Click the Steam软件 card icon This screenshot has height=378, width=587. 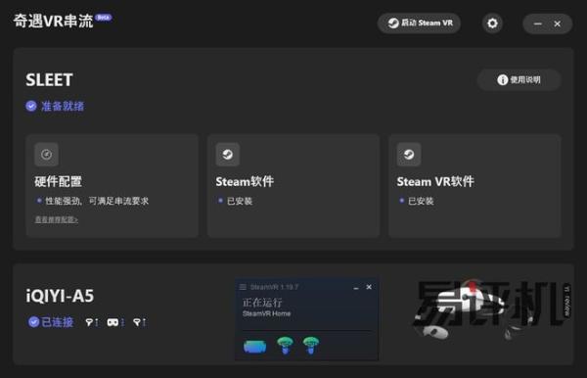(228, 155)
